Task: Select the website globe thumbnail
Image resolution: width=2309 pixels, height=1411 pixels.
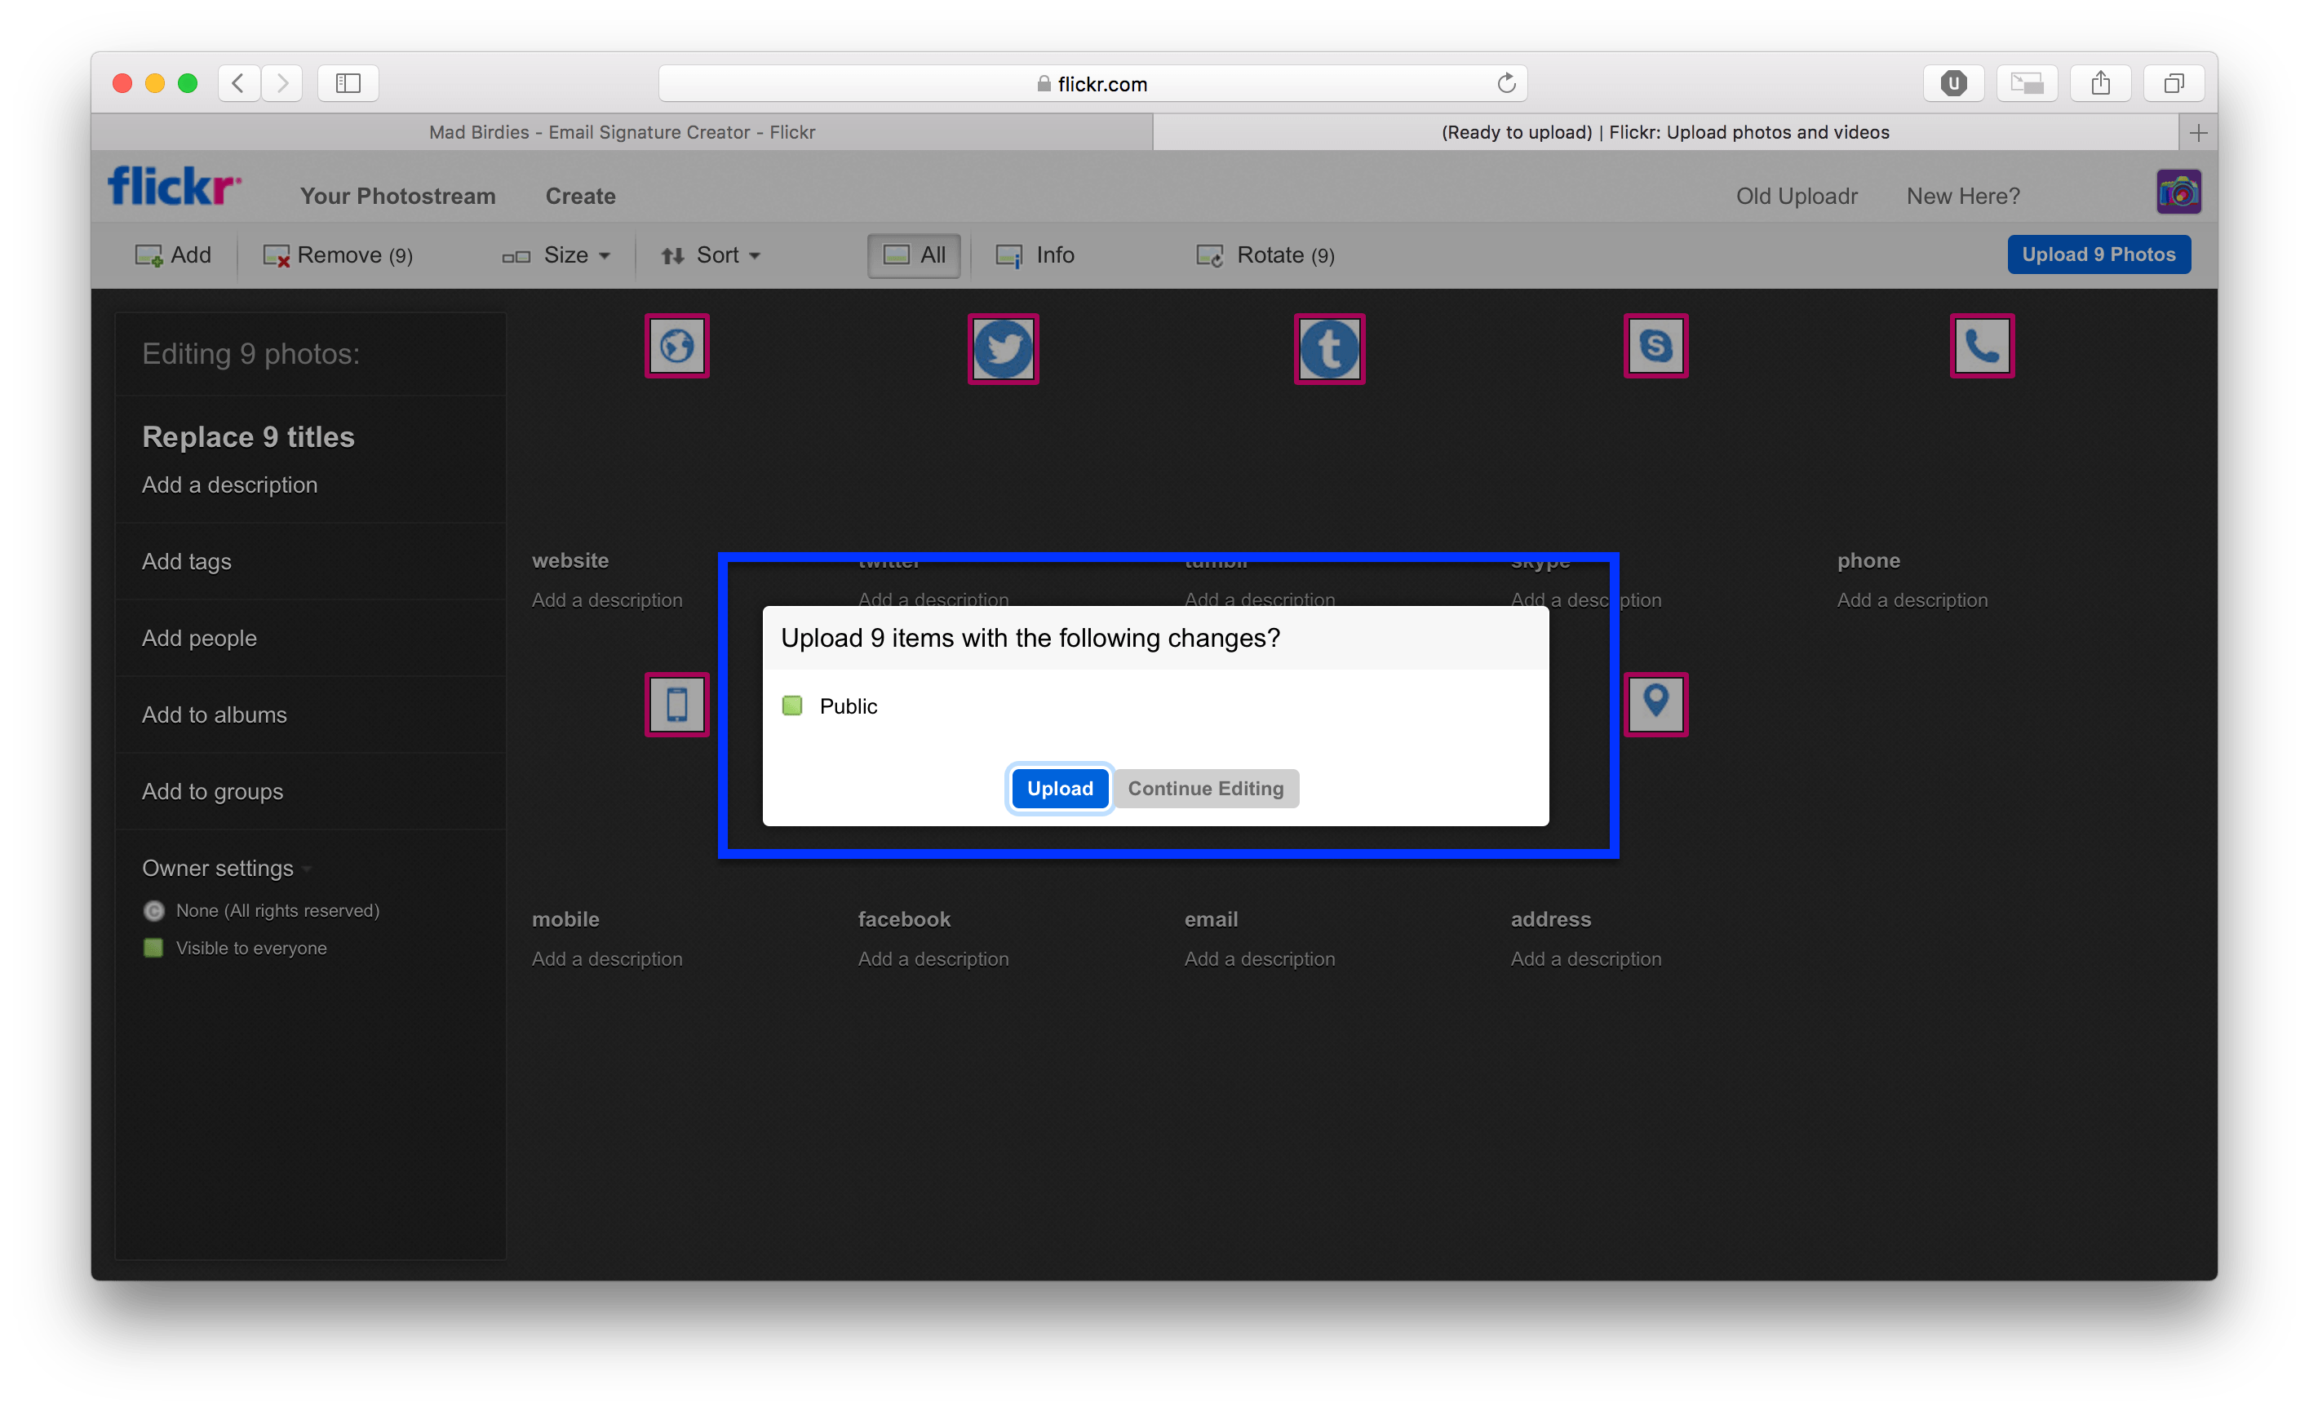Action: point(676,346)
